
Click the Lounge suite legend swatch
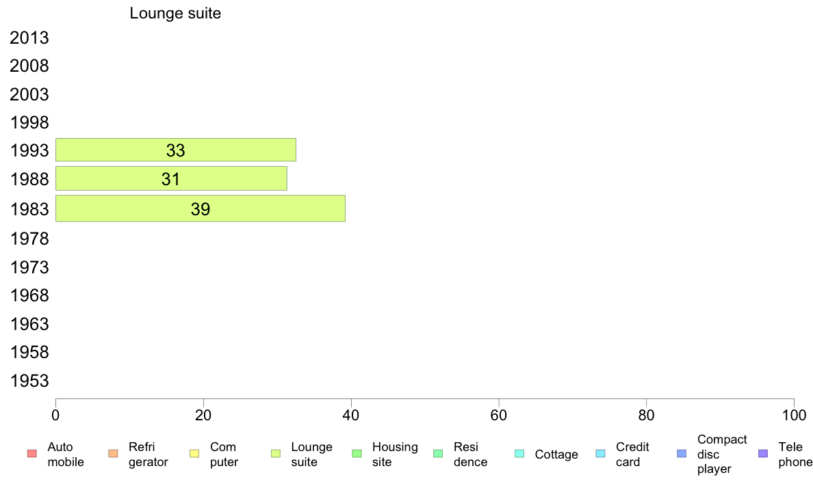(276, 454)
